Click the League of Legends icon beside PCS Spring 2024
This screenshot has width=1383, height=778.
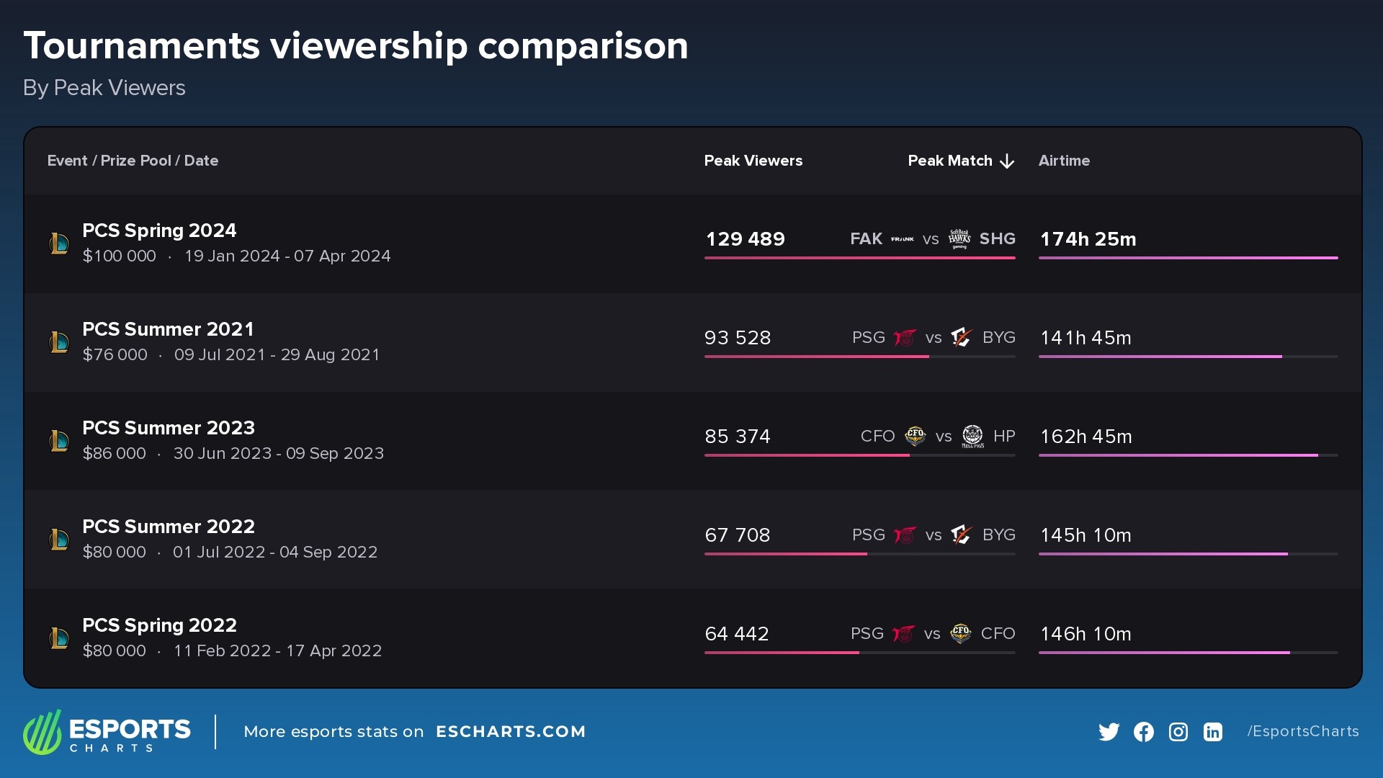tap(59, 243)
